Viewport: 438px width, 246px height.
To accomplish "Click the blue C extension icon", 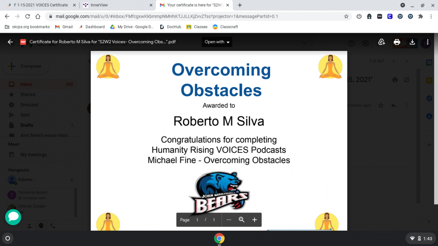I will coord(390,16).
